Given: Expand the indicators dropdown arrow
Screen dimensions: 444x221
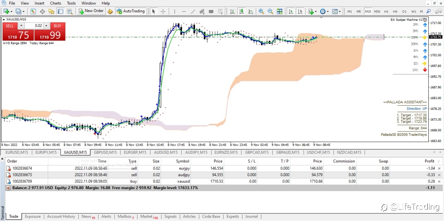Looking at the screenshot, I should [316, 11].
